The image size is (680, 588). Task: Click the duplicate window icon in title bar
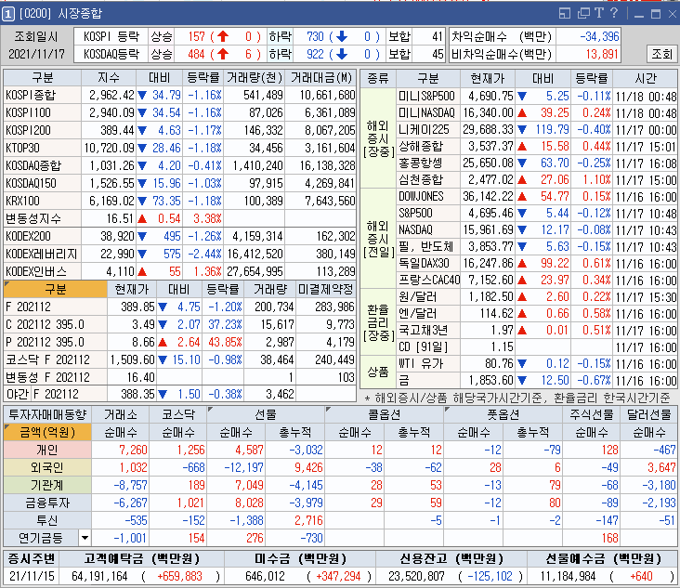tap(583, 13)
